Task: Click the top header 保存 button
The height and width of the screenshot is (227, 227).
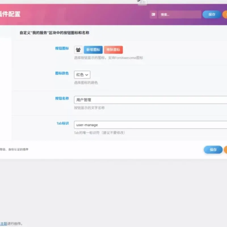Action: click(x=212, y=14)
